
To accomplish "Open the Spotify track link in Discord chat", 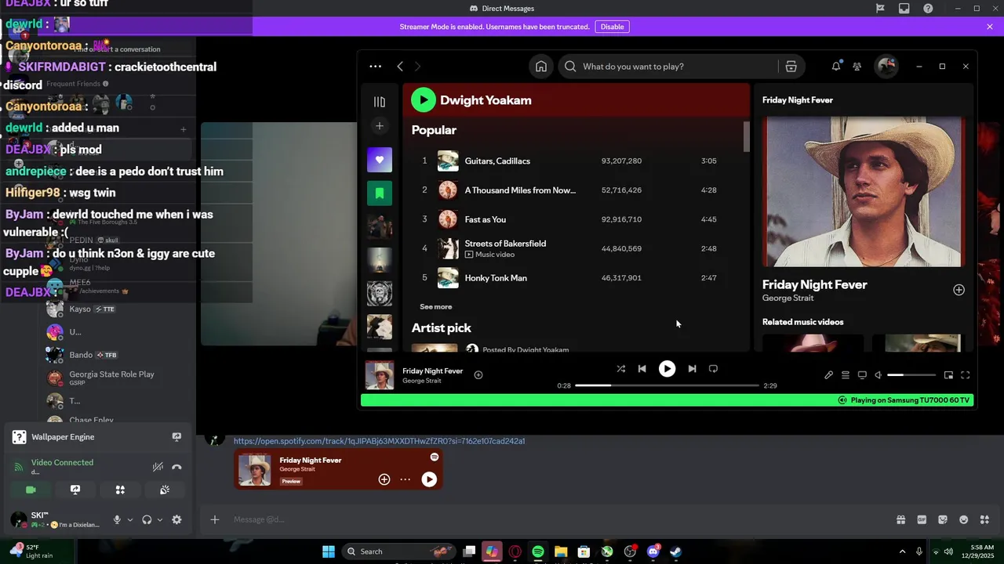I will pos(379,441).
